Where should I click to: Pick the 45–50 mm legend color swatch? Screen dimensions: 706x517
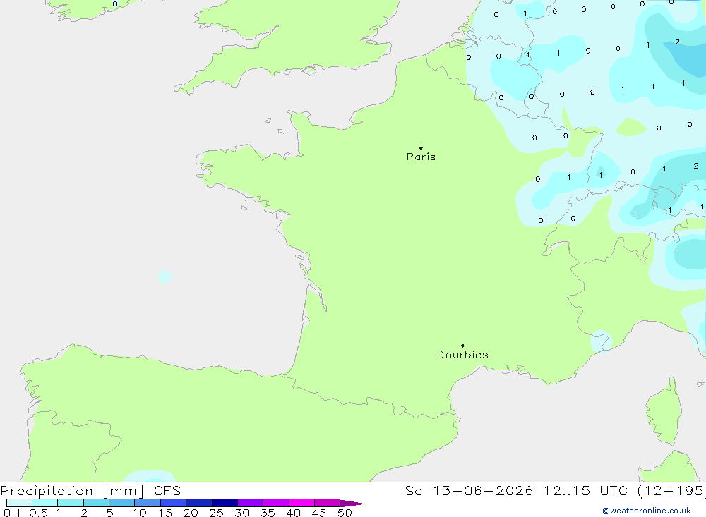[x=328, y=503]
